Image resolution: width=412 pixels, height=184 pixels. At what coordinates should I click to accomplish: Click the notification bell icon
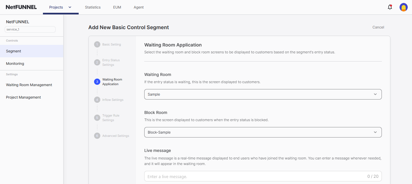pos(390,7)
